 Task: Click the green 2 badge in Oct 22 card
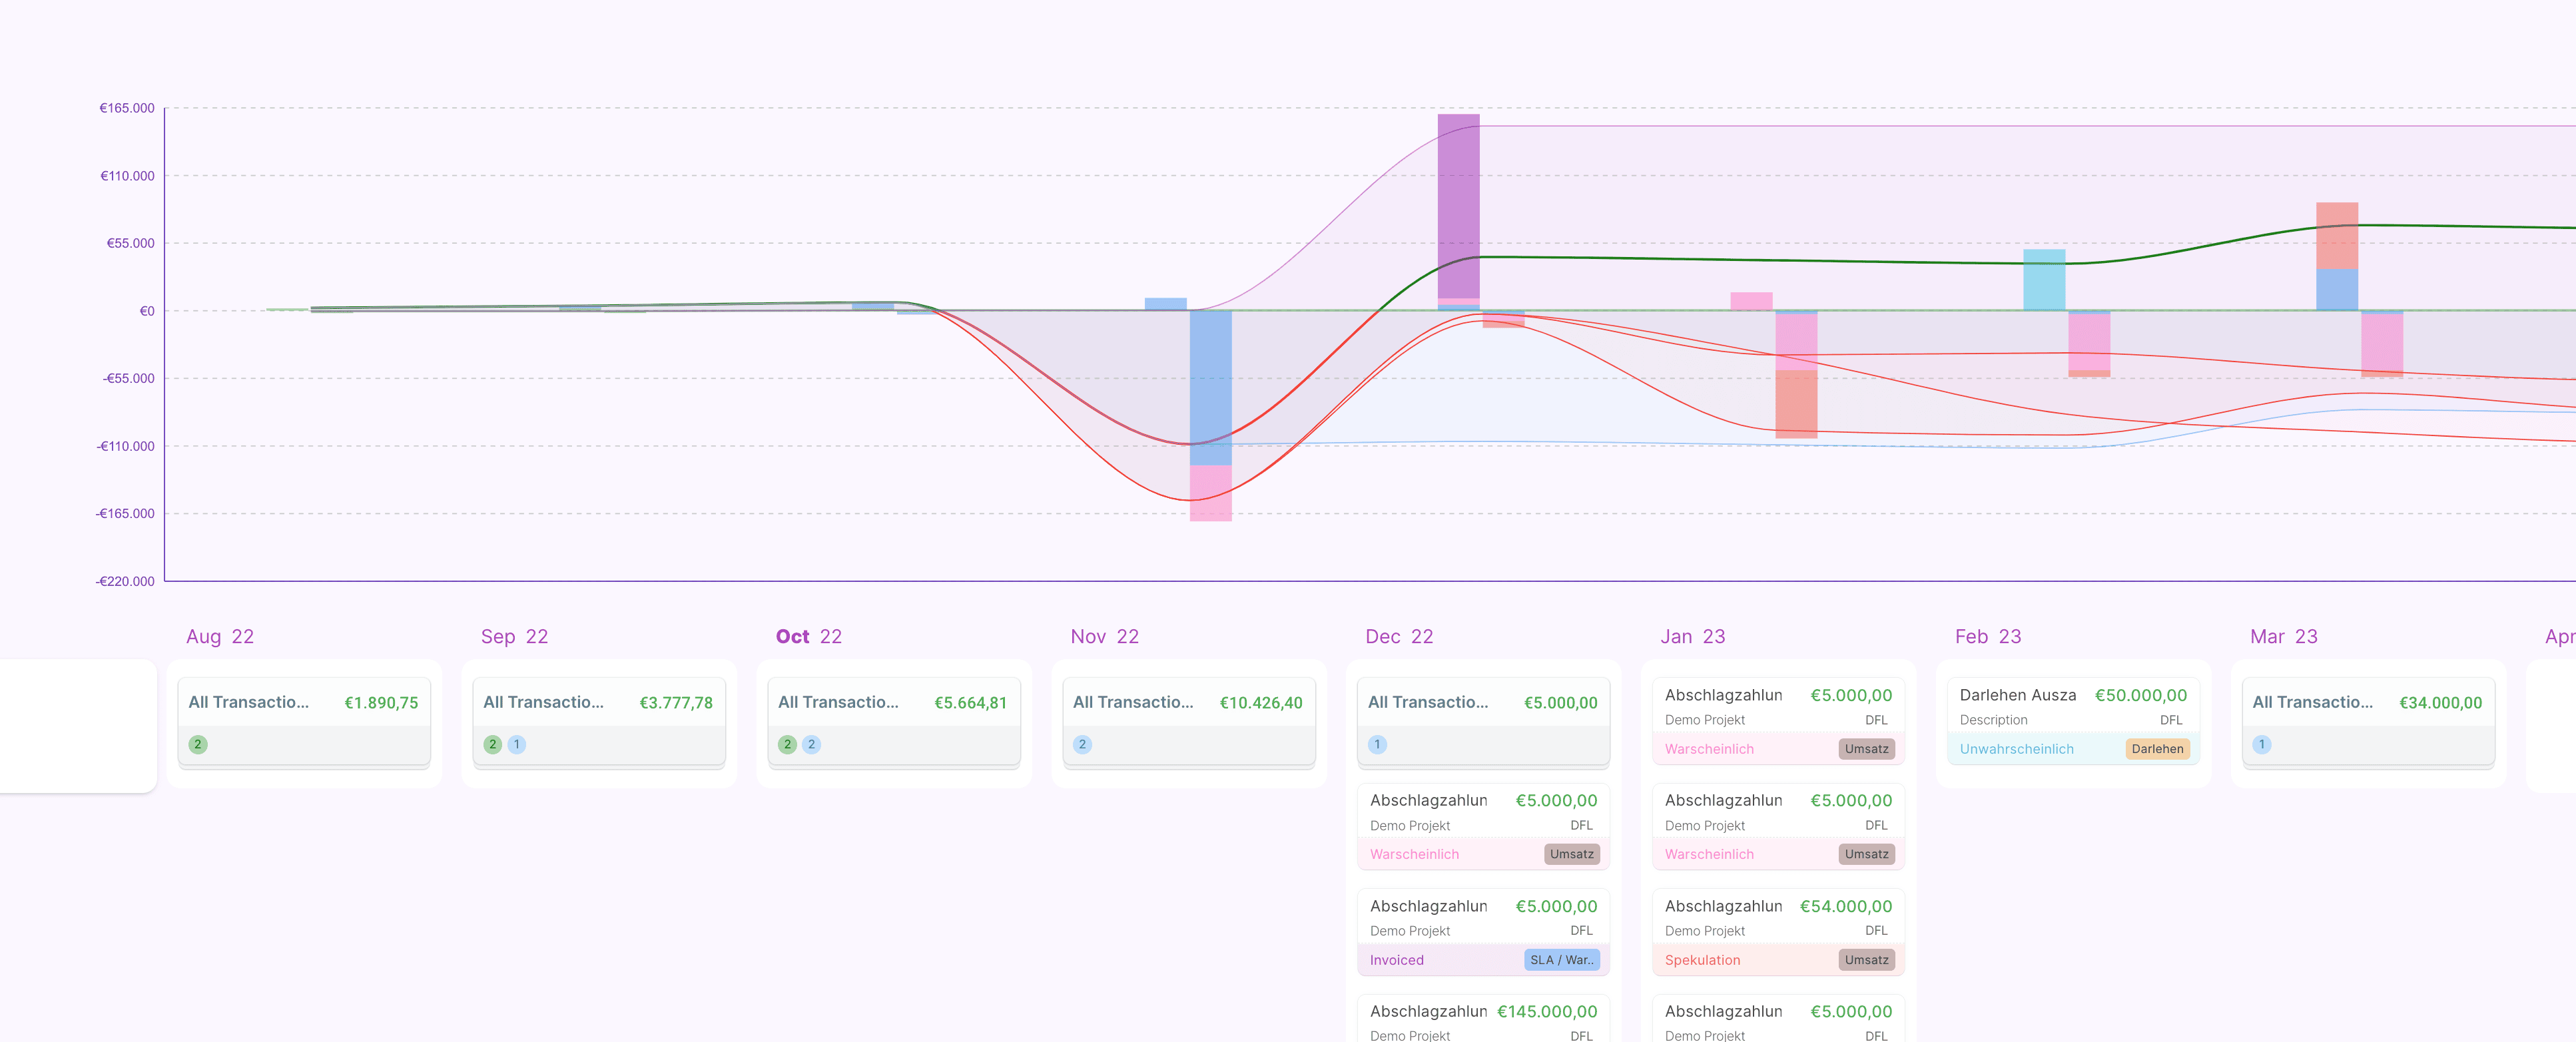(x=787, y=744)
